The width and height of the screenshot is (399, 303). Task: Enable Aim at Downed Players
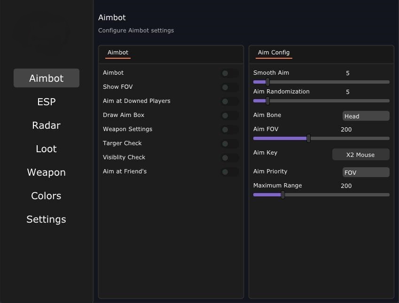pos(229,101)
